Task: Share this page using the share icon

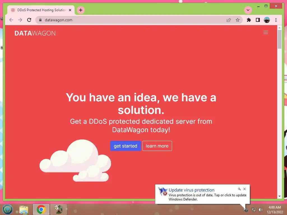Action: coord(229,20)
